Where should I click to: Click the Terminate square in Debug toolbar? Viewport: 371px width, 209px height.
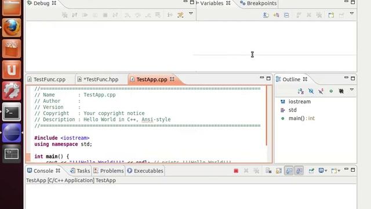tap(106, 15)
